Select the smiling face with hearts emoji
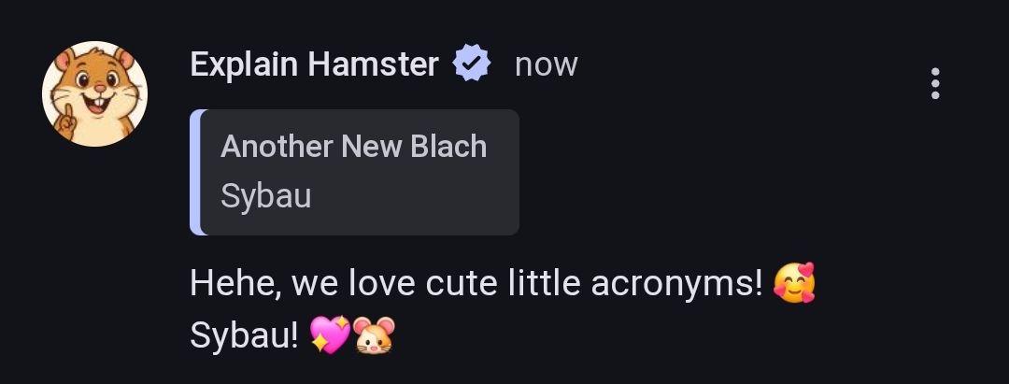 794,283
